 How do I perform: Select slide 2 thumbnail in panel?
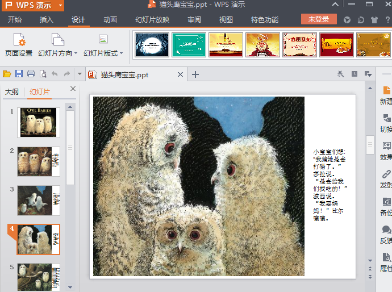point(39,161)
